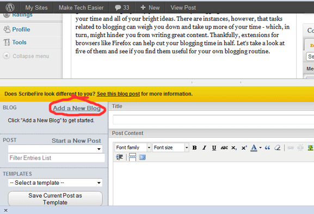Screen dimensions: 314x214
Task: Click the WordPress post paragraph text
Action: [x=182, y=35]
